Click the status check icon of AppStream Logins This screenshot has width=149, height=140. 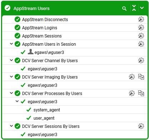(17, 27)
